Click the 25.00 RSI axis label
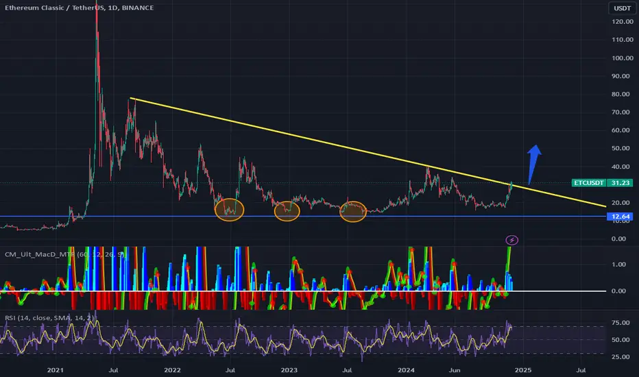The height and width of the screenshot is (377, 639). click(620, 357)
